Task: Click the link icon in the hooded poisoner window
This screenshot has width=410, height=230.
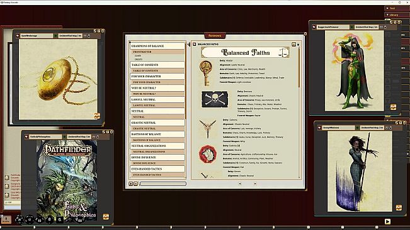Action: [314, 27]
